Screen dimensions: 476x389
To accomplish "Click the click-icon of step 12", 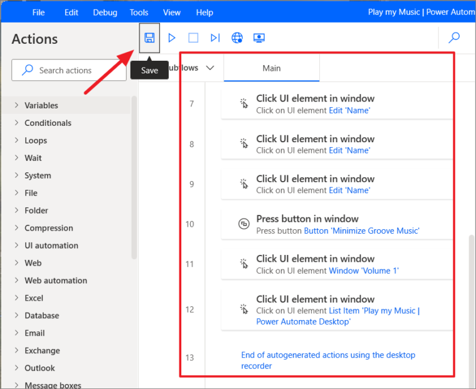I will point(244,309).
